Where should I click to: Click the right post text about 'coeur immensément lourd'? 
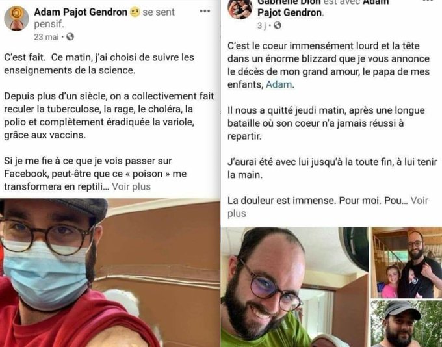329,65
